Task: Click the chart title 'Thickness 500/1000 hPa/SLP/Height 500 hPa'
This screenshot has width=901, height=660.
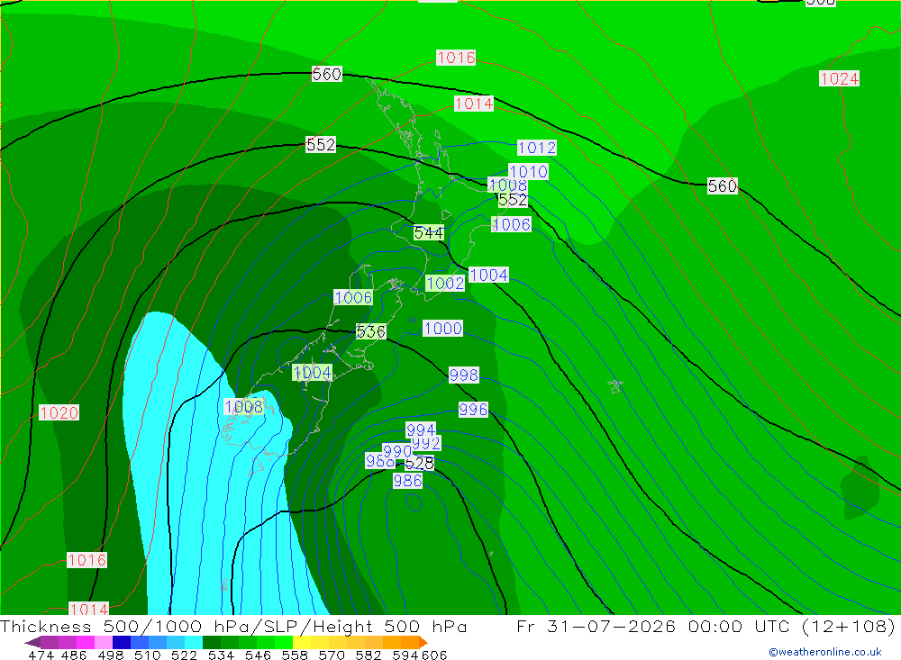Action: pyautogui.click(x=233, y=626)
